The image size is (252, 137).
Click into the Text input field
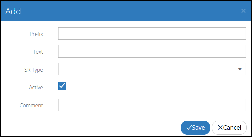(152, 51)
